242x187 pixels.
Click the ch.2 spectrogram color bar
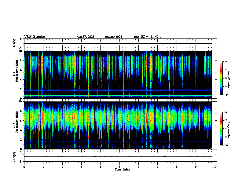pyautogui.click(x=221, y=129)
